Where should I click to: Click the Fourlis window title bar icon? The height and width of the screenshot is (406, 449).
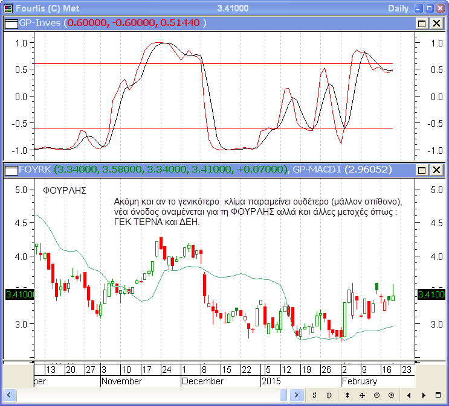point(8,8)
